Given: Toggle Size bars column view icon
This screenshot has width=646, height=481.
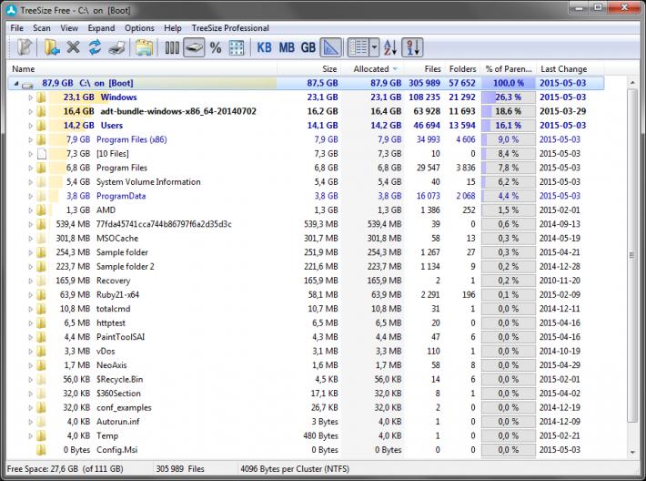Looking at the screenshot, I should click(x=172, y=47).
